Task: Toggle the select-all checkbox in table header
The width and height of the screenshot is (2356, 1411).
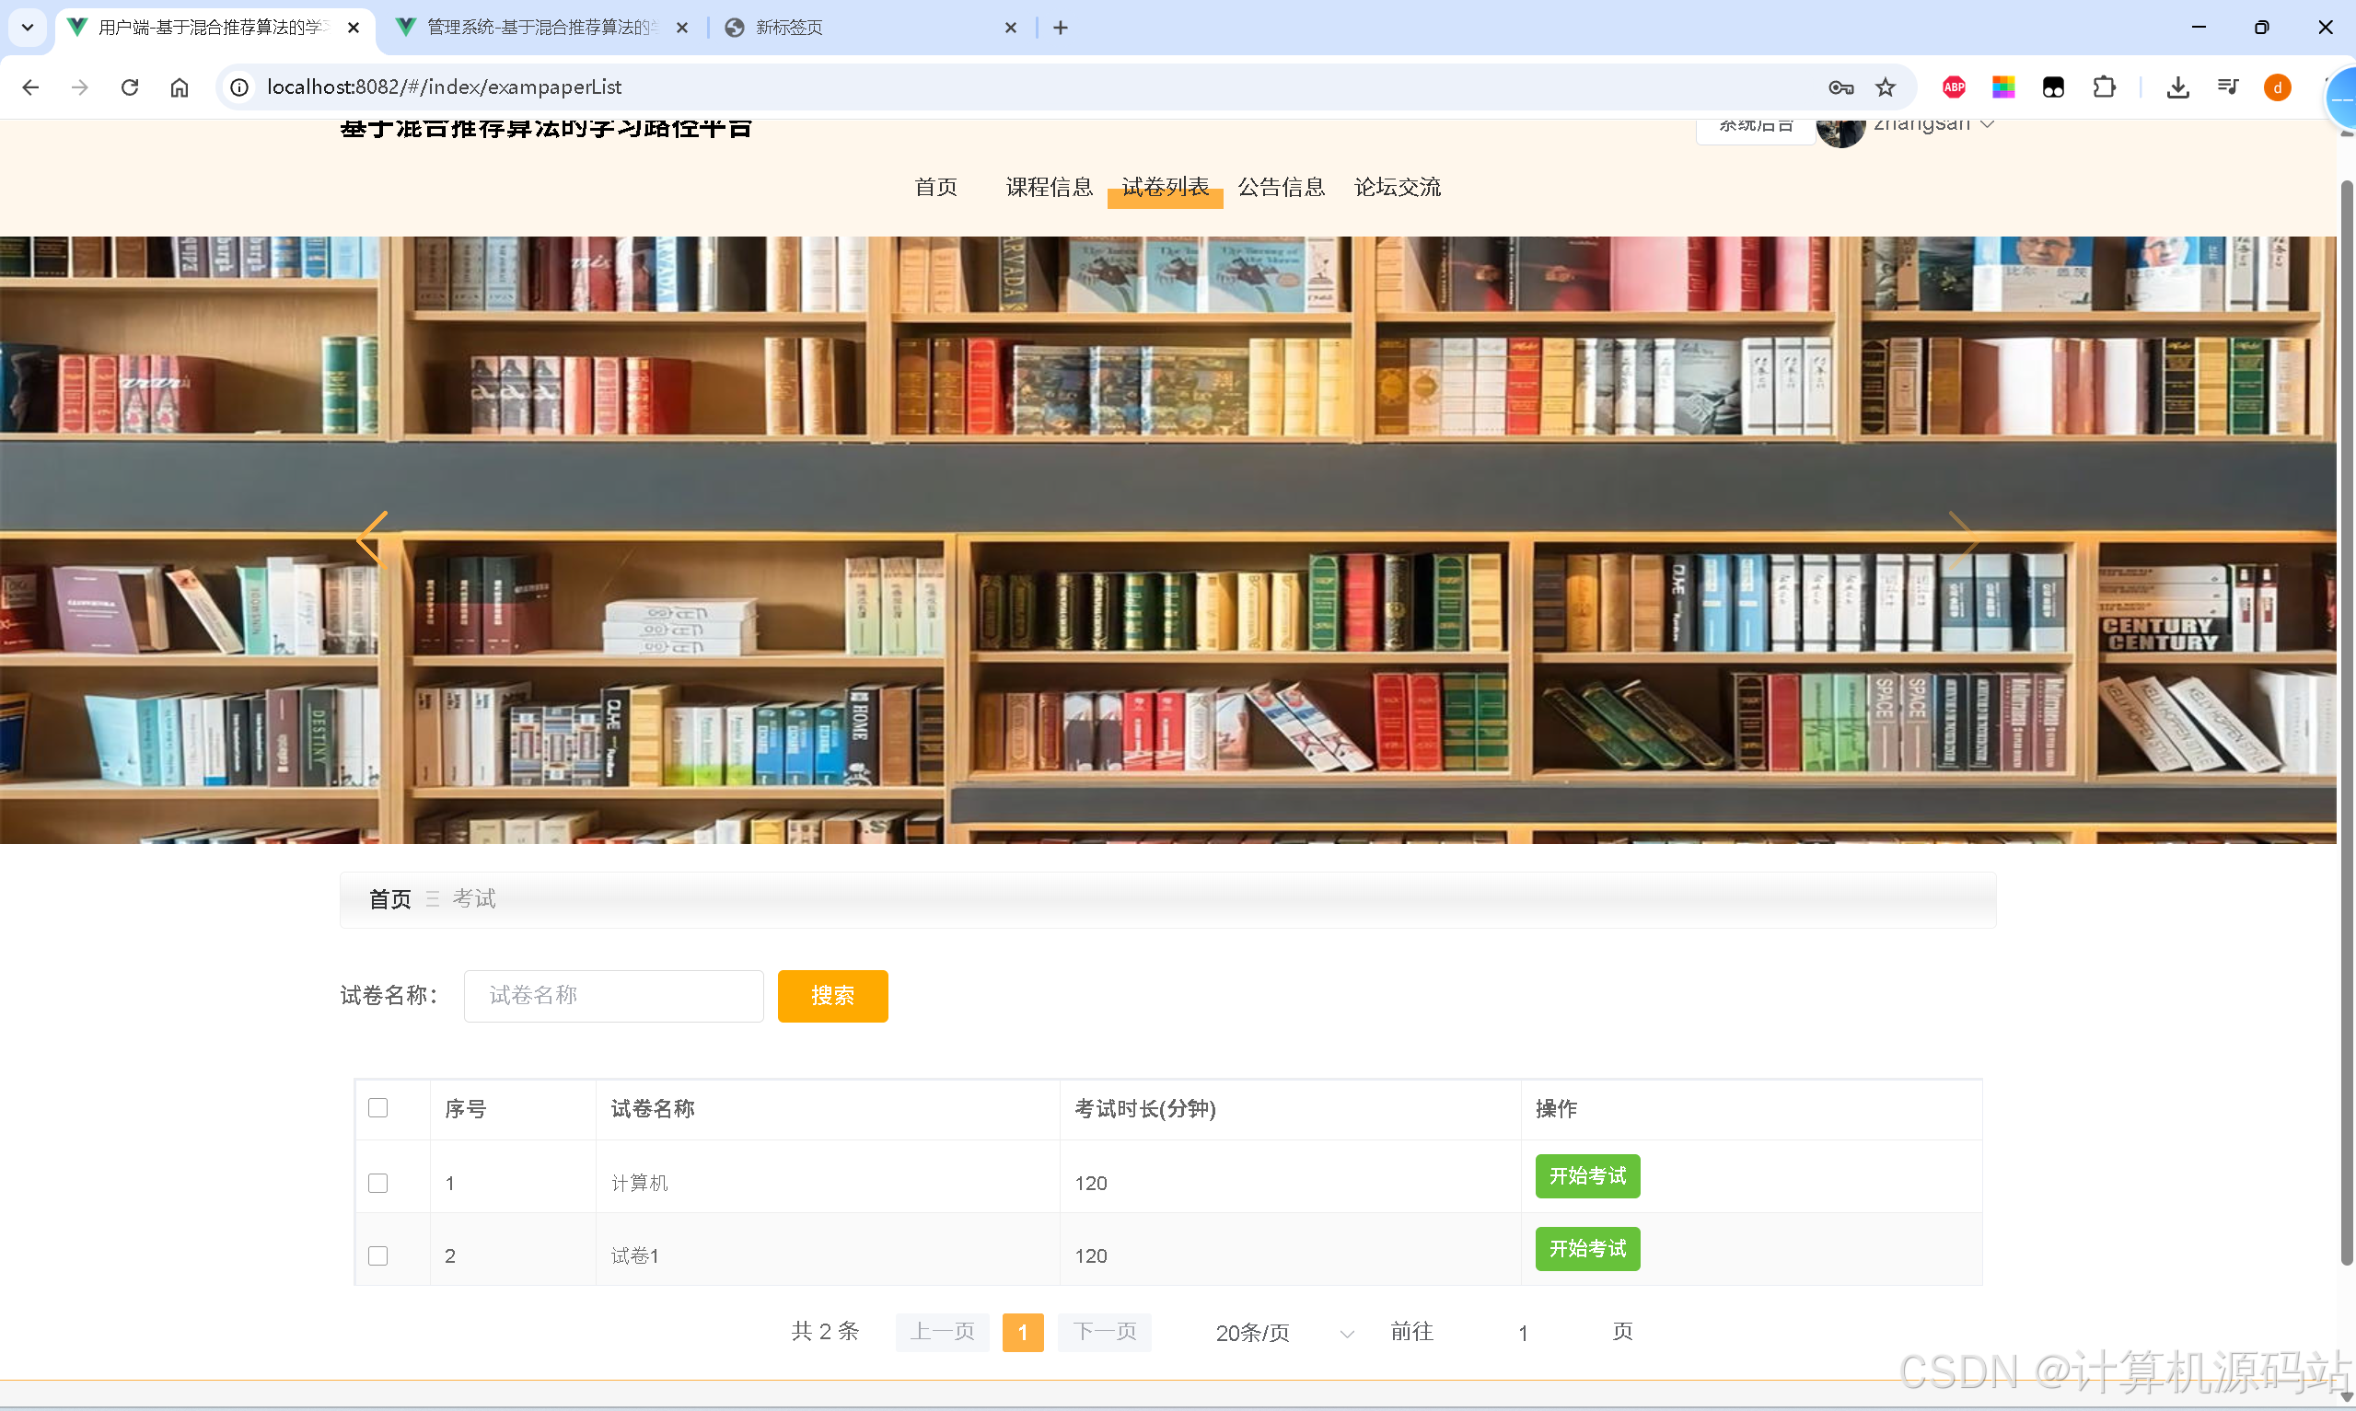Action: coord(377,1107)
